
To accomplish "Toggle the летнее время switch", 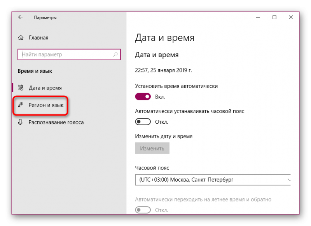I will pos(143,210).
